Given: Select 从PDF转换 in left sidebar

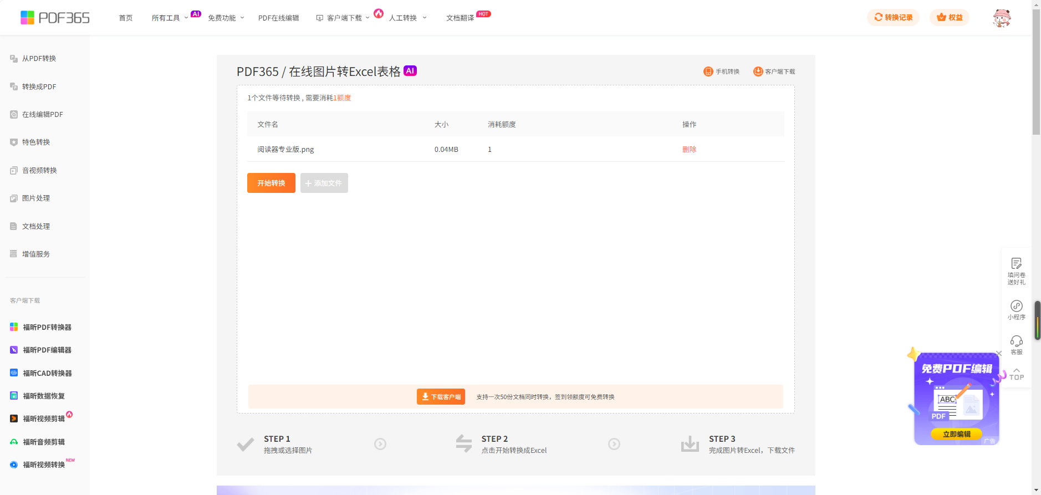Looking at the screenshot, I should click(x=39, y=59).
